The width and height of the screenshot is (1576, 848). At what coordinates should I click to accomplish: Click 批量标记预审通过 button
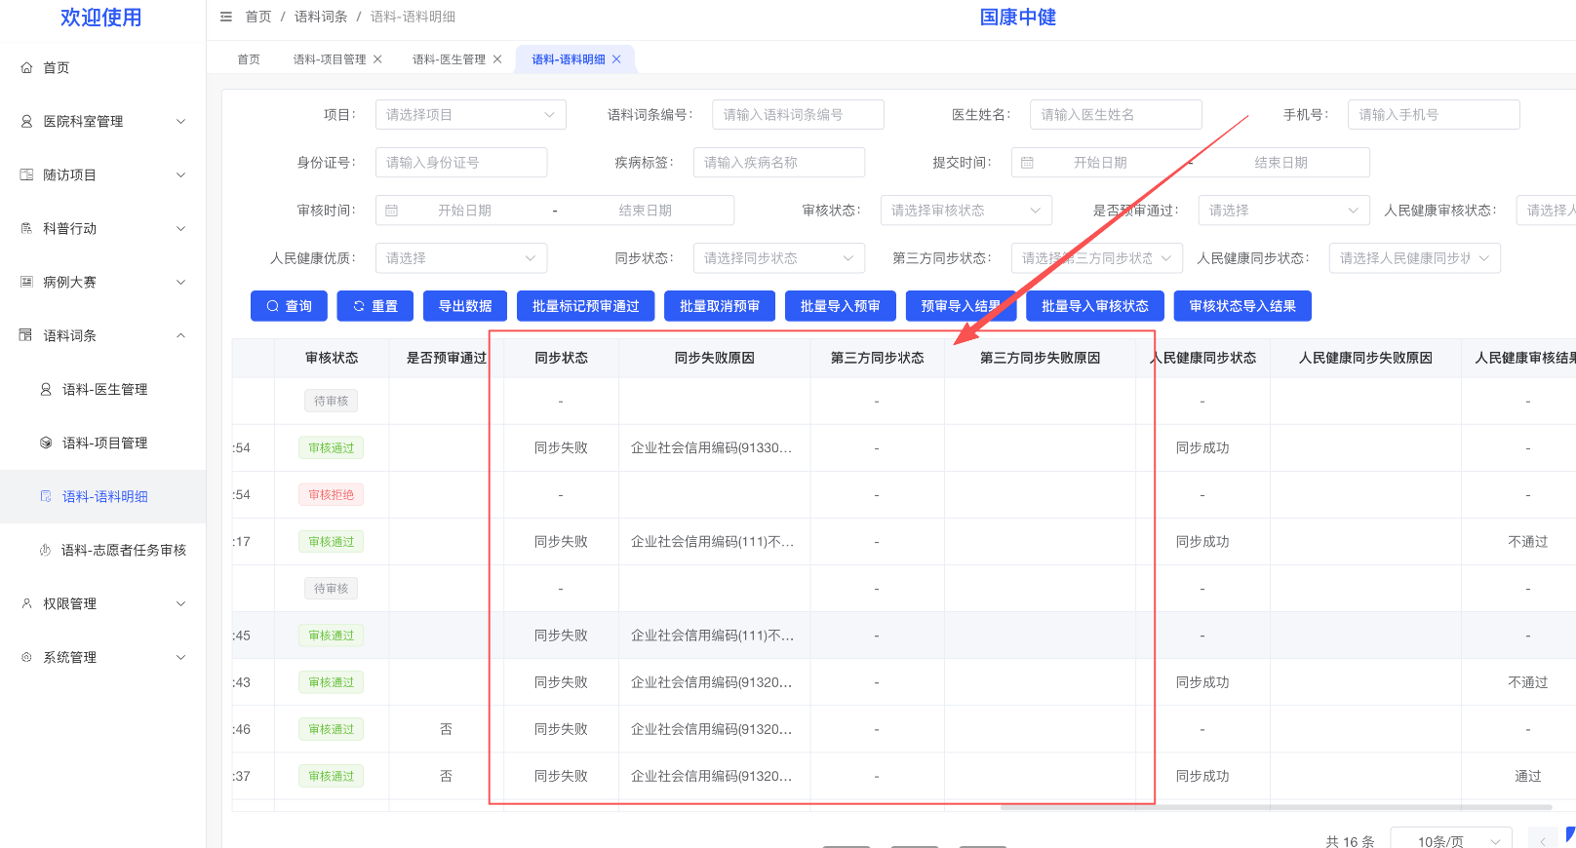pos(586,306)
